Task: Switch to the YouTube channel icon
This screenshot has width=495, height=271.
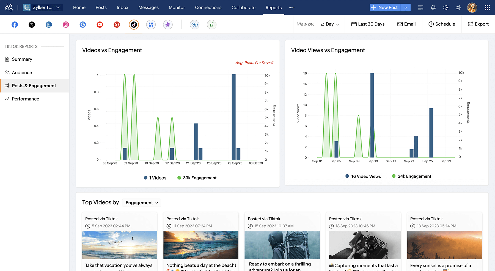Action: [x=100, y=25]
